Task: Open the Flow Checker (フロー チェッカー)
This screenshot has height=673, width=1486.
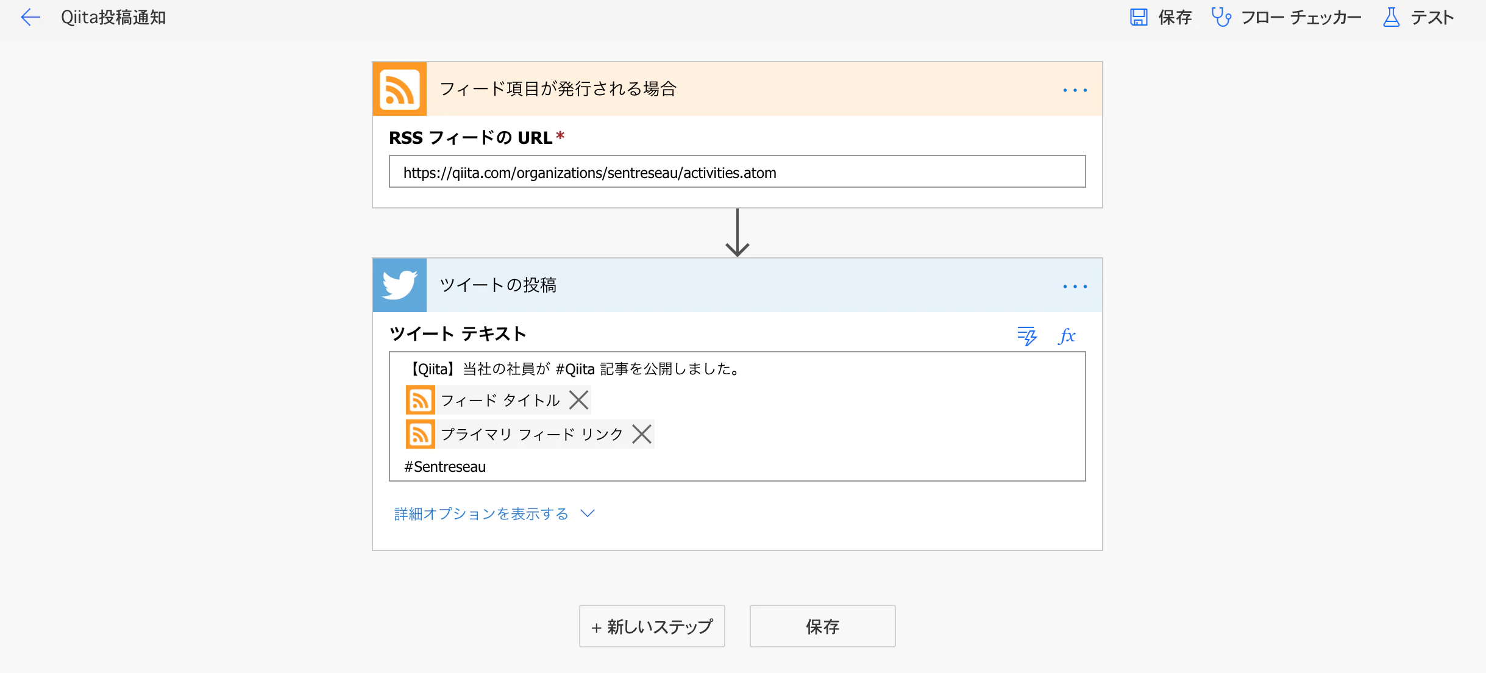Action: (x=1286, y=17)
